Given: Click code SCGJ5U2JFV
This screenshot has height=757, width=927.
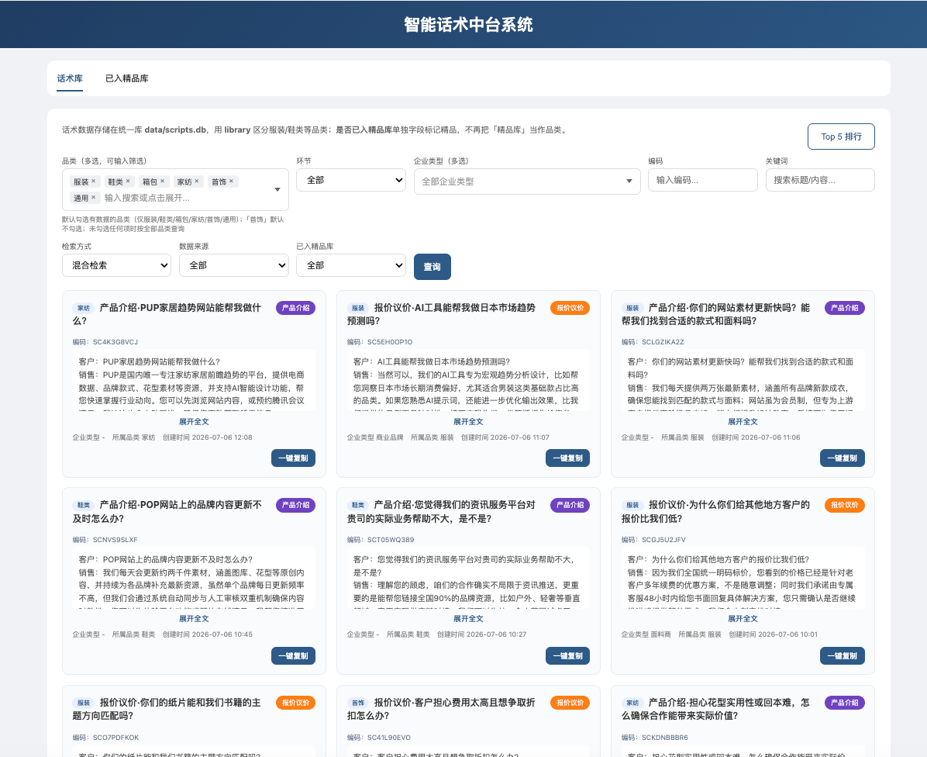Looking at the screenshot, I should click(663, 539).
